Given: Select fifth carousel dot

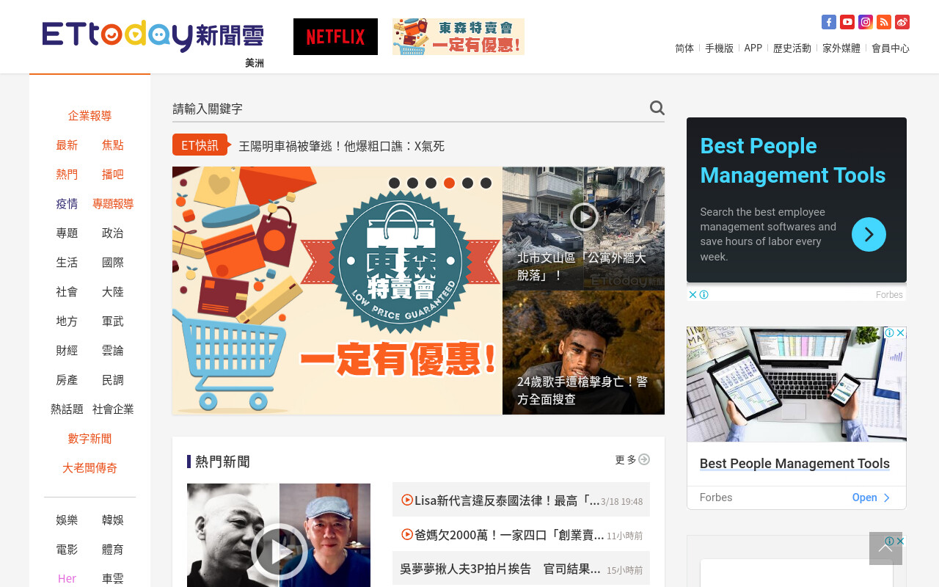Looking at the screenshot, I should click(x=467, y=183).
